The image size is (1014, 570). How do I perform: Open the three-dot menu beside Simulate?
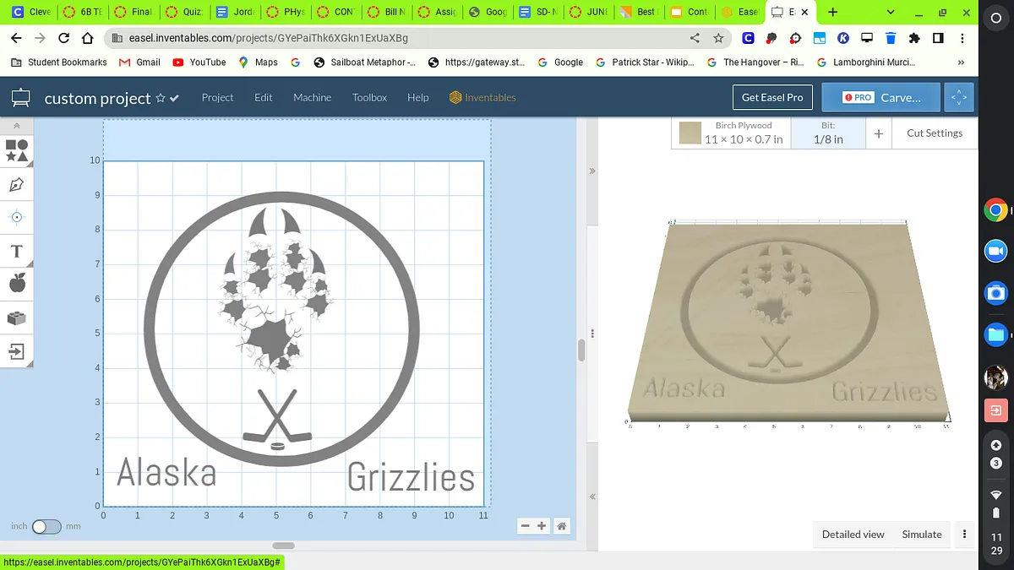[964, 534]
